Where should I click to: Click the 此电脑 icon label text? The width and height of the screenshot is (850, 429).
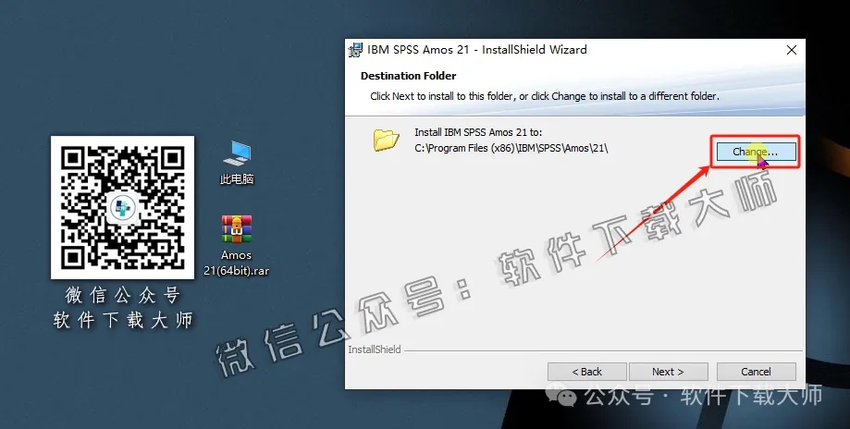[x=237, y=179]
